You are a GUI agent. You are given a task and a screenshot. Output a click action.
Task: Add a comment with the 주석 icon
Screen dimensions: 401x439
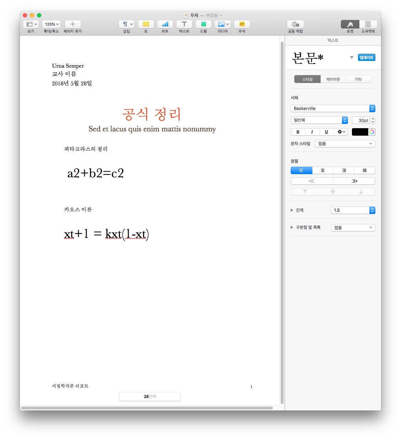[242, 24]
